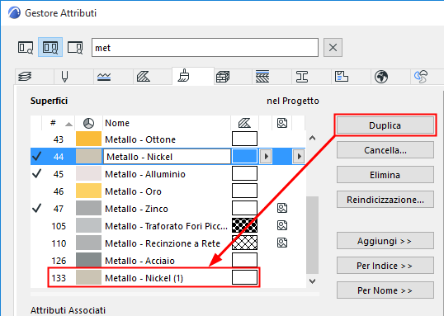Open fill popup arrow in row 44
444x316 pixels.
(266, 156)
